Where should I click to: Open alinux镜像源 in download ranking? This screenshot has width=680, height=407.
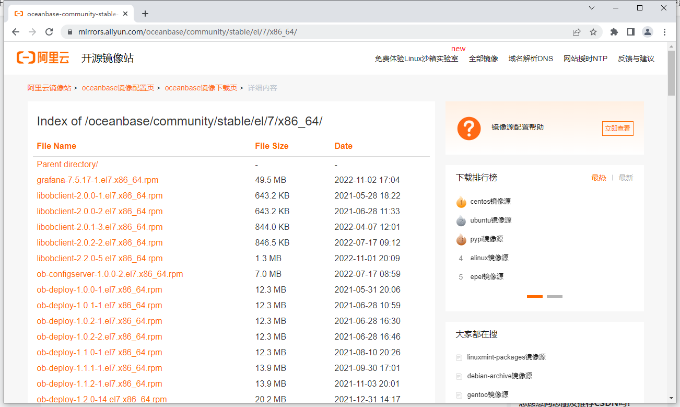click(489, 258)
